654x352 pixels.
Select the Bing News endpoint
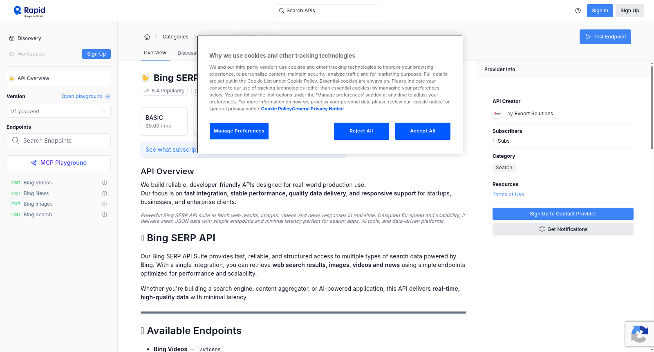point(36,193)
